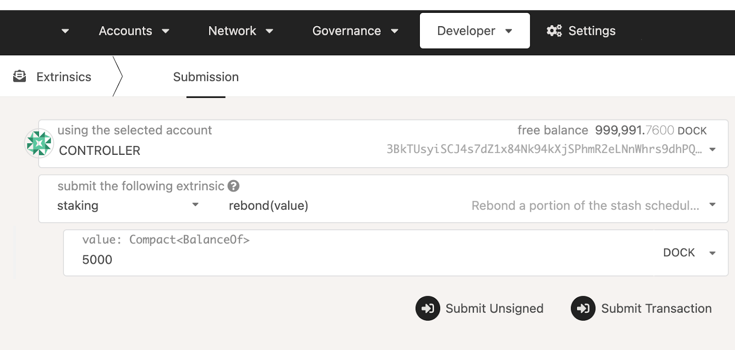
Task: Expand the Developer menu
Action: tap(475, 31)
